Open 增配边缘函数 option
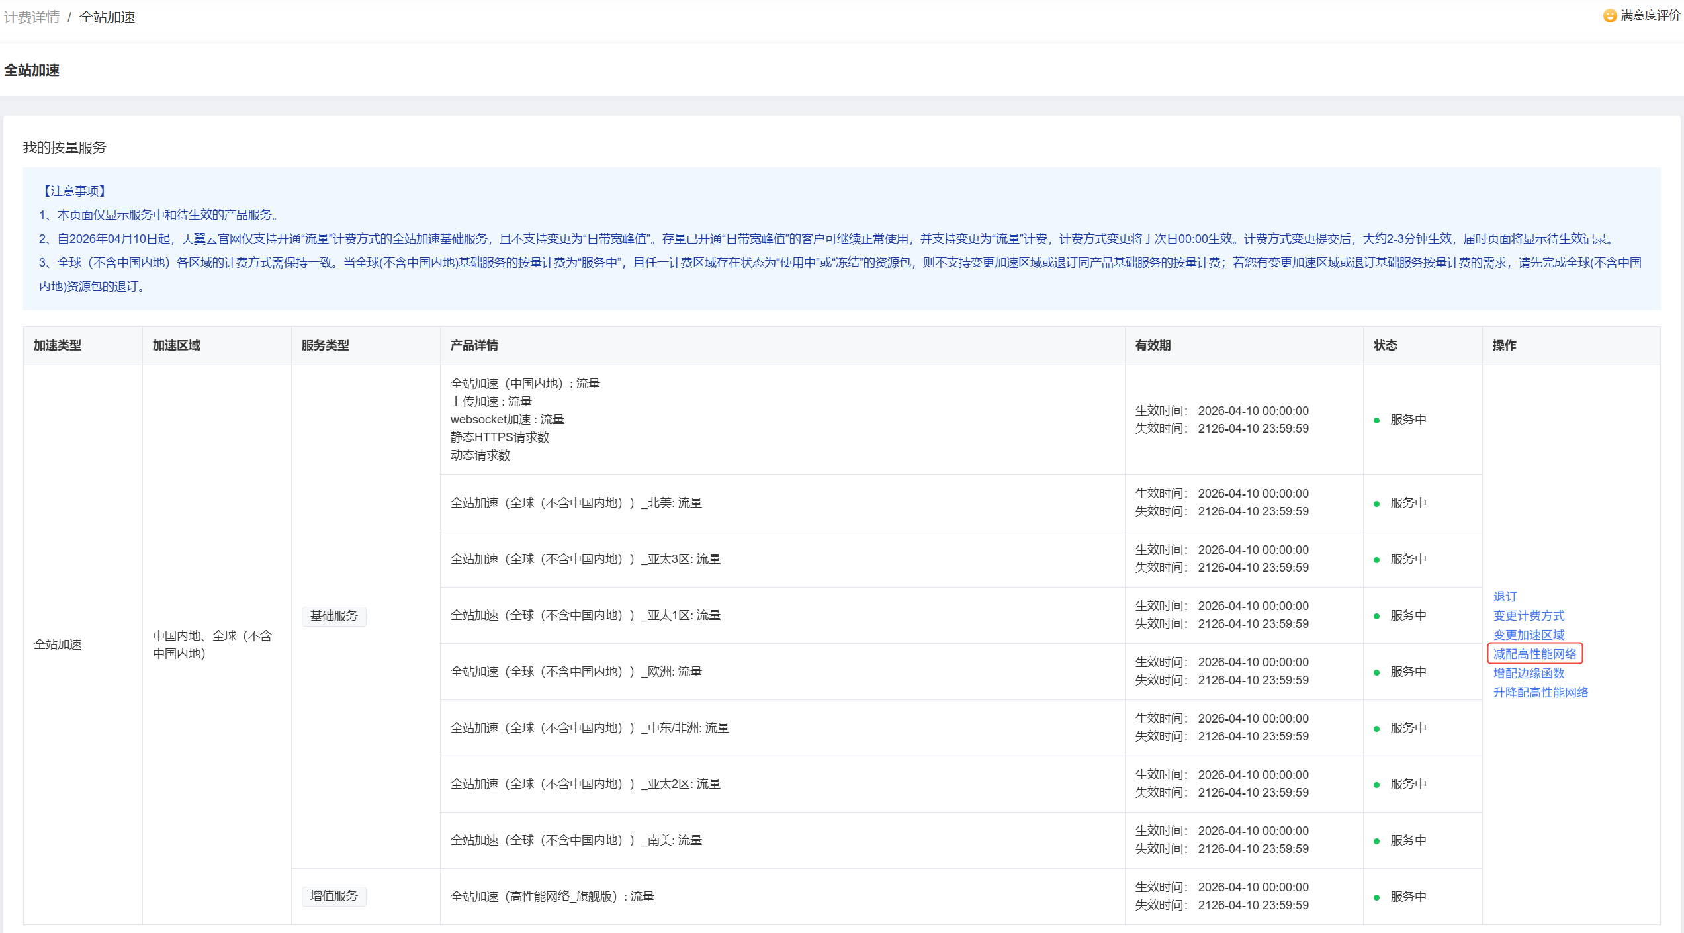Viewport: 1684px width, 933px height. click(x=1529, y=673)
